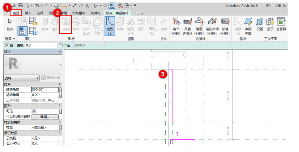Activate the Aligned Dimension tool
Screen dimensions: 299x152
[74, 6]
